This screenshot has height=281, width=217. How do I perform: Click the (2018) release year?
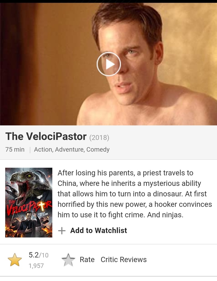click(99, 138)
